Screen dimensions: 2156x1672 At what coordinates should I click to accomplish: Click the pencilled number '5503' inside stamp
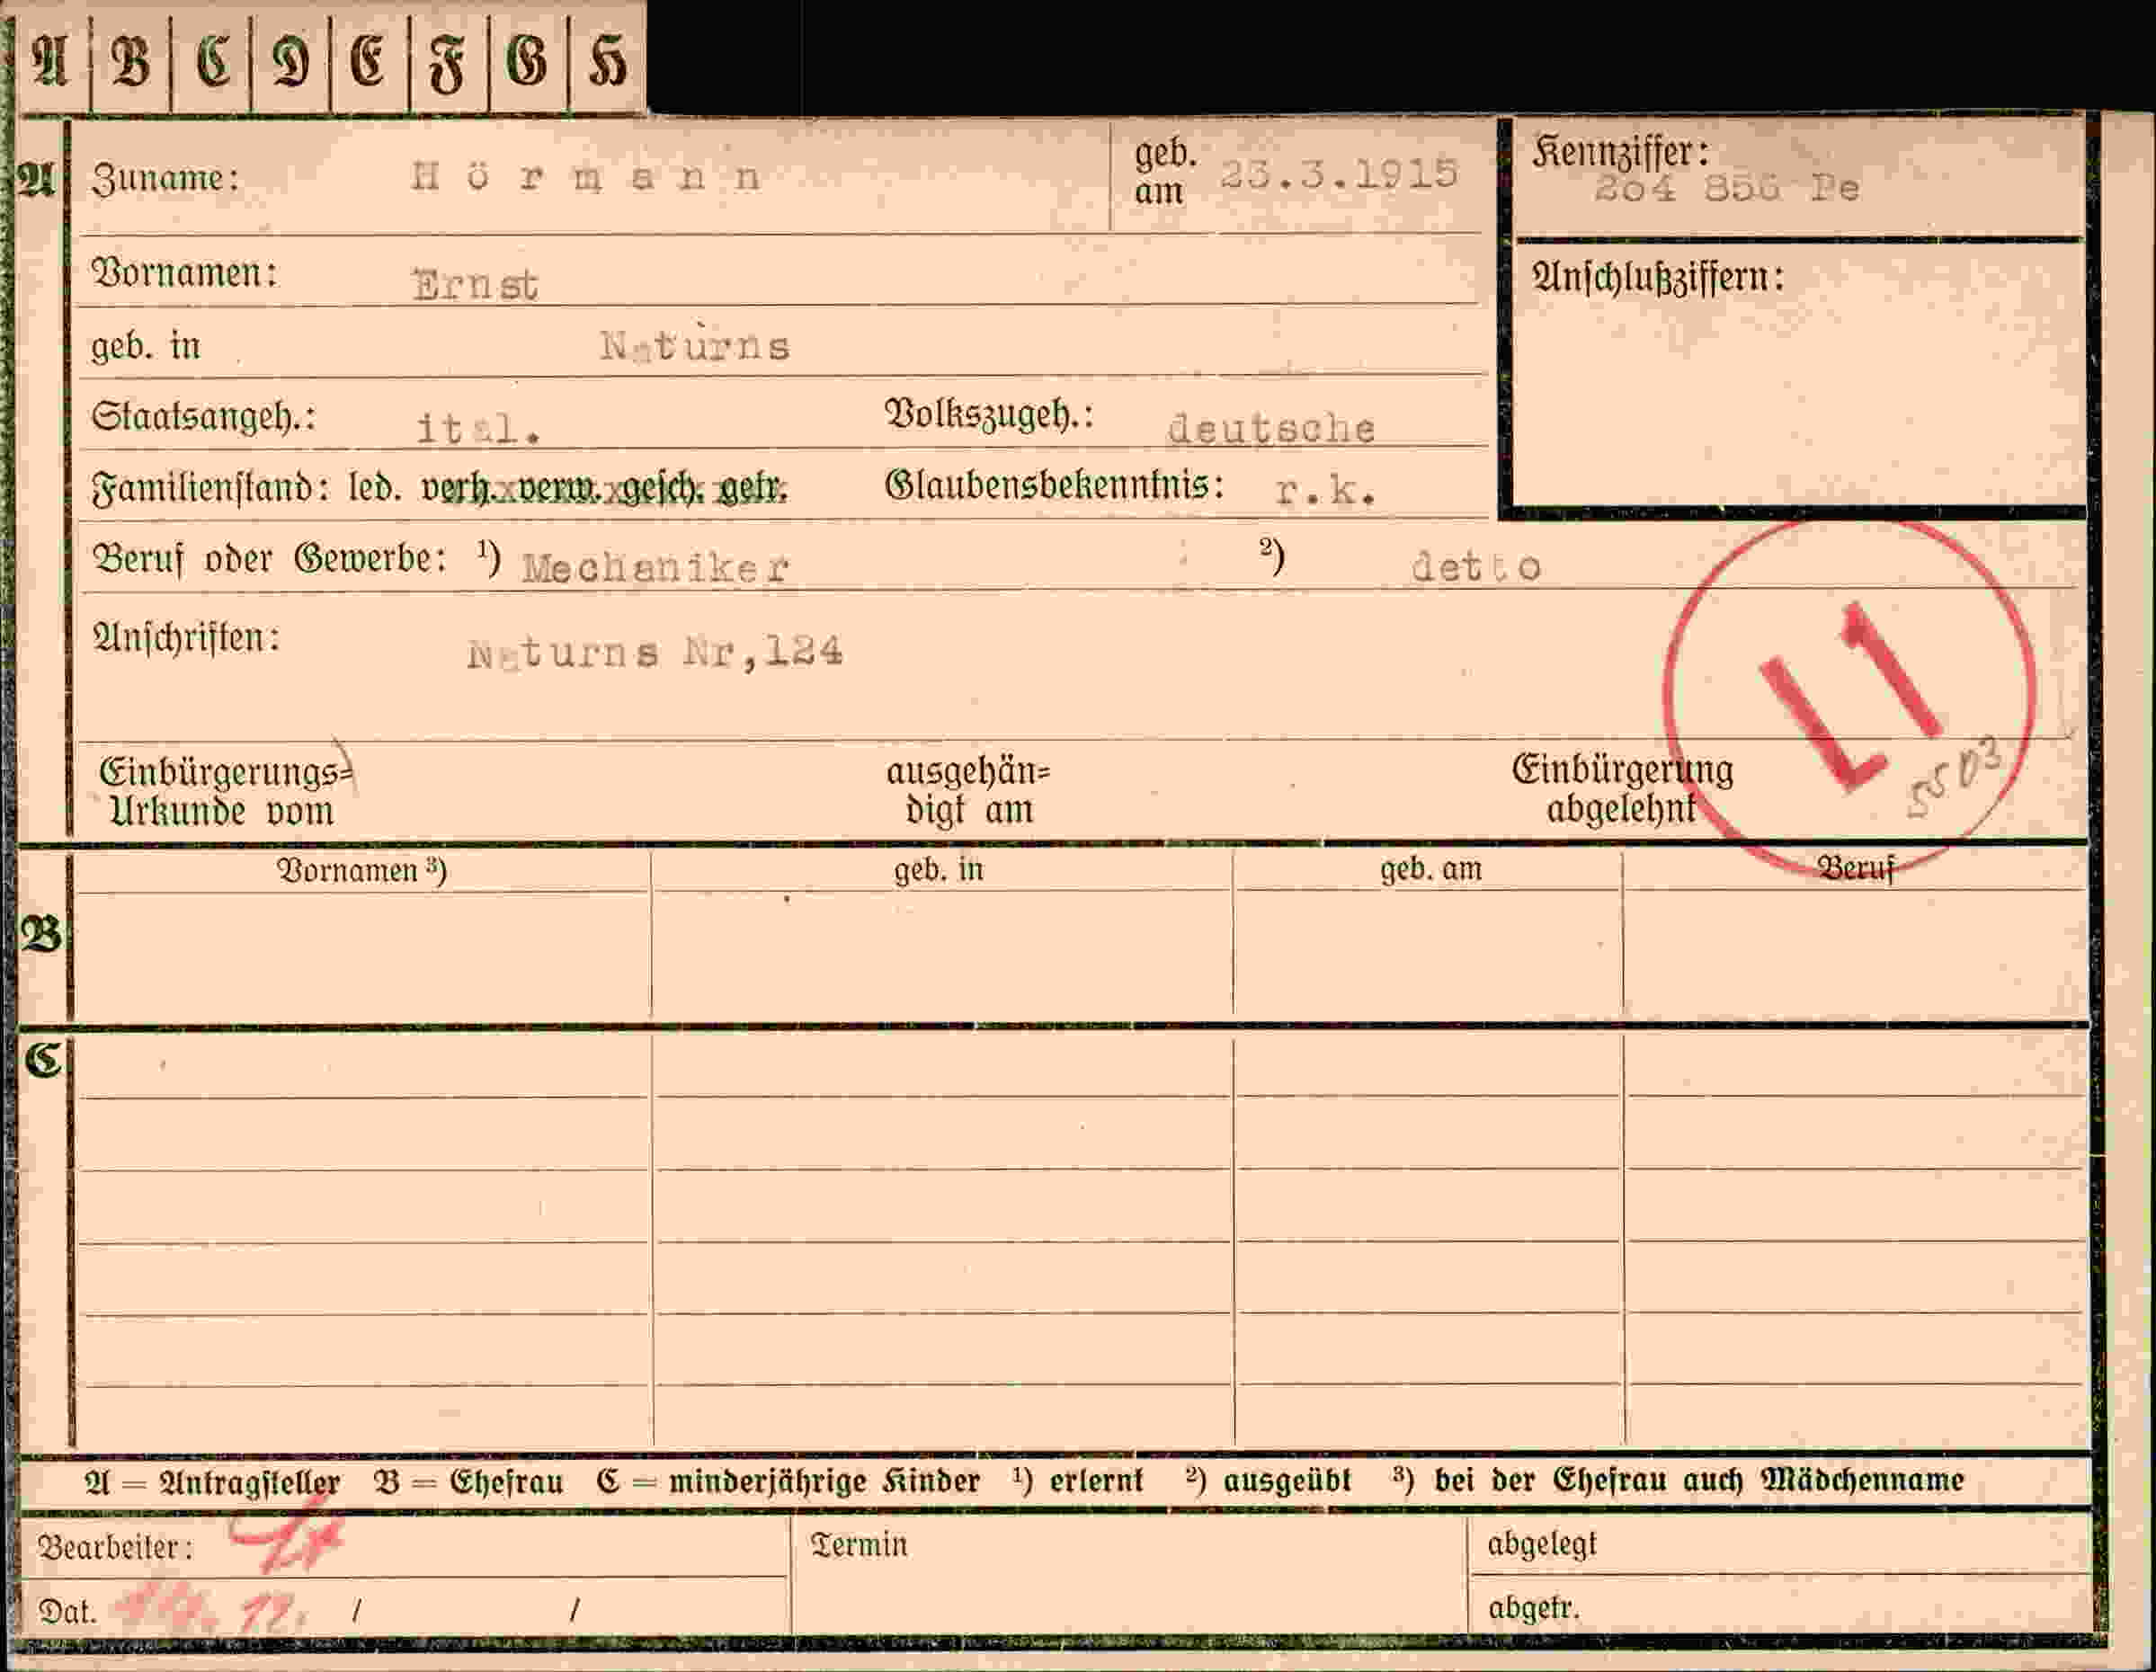[x=1956, y=778]
